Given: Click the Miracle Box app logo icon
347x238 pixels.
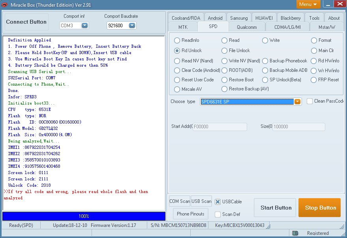Looking at the screenshot, I should pos(4,5).
